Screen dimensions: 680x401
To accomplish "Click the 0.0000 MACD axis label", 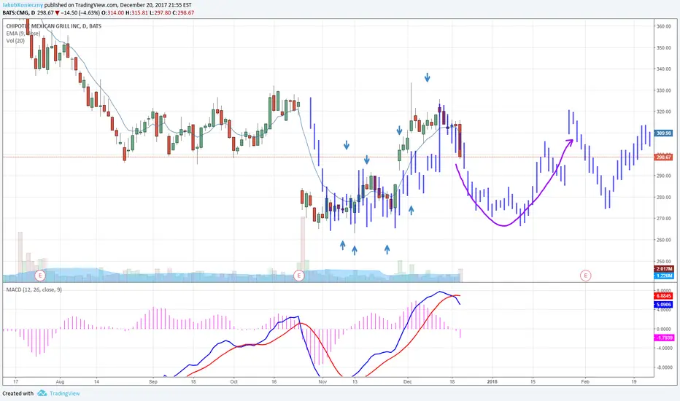I will point(664,329).
